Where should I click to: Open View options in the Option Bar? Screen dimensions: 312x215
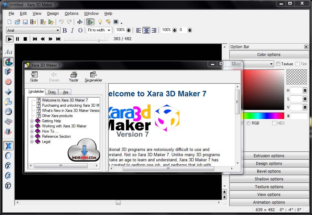[269, 195]
